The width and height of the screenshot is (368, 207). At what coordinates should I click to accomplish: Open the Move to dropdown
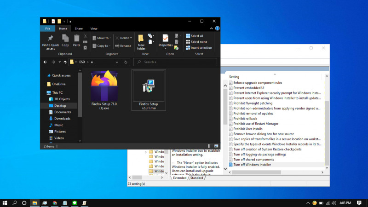(x=102, y=38)
